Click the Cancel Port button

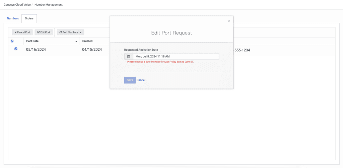pyautogui.click(x=22, y=32)
